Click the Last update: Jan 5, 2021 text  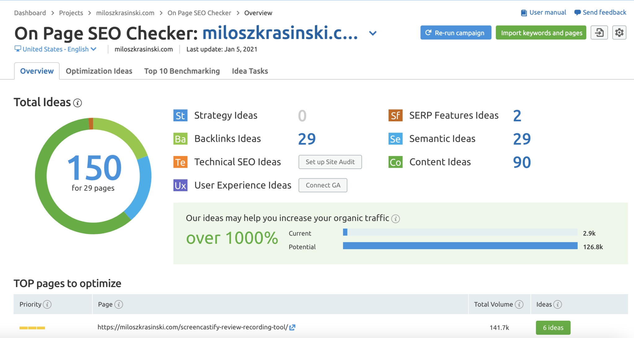coord(222,49)
